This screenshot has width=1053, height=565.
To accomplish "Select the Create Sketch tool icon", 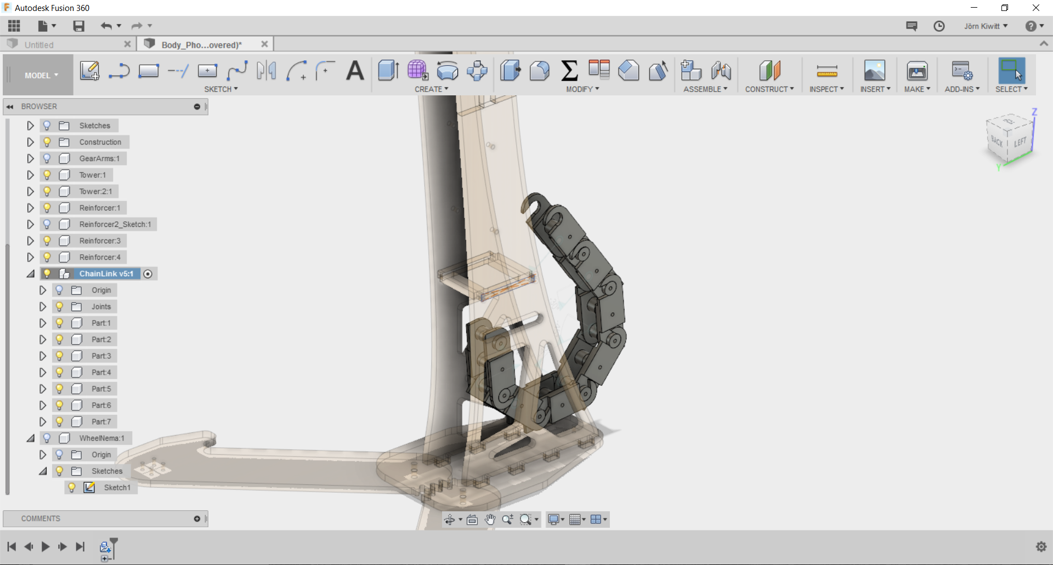I will (x=89, y=71).
